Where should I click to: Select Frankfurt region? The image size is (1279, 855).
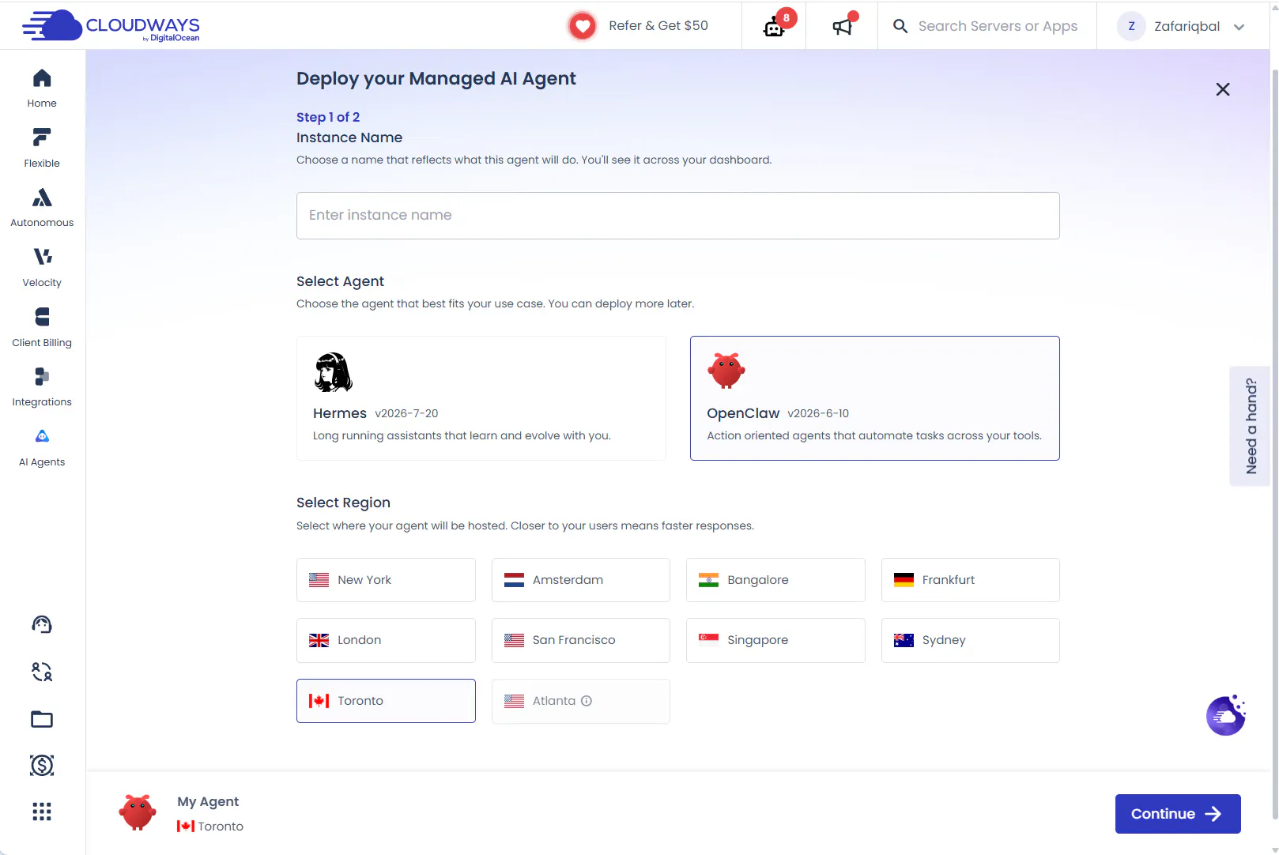(970, 580)
